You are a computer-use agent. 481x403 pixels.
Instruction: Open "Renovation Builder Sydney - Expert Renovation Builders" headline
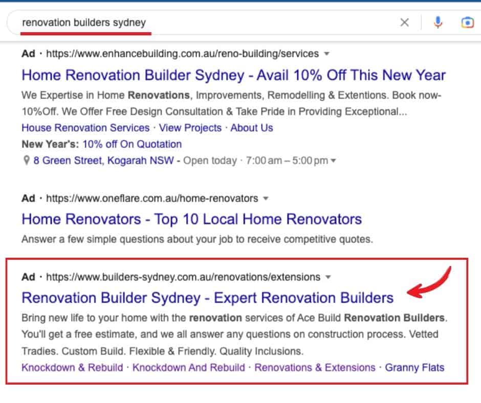tap(208, 298)
